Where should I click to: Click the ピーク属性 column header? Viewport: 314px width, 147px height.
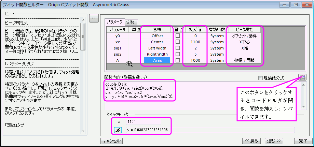244,30
